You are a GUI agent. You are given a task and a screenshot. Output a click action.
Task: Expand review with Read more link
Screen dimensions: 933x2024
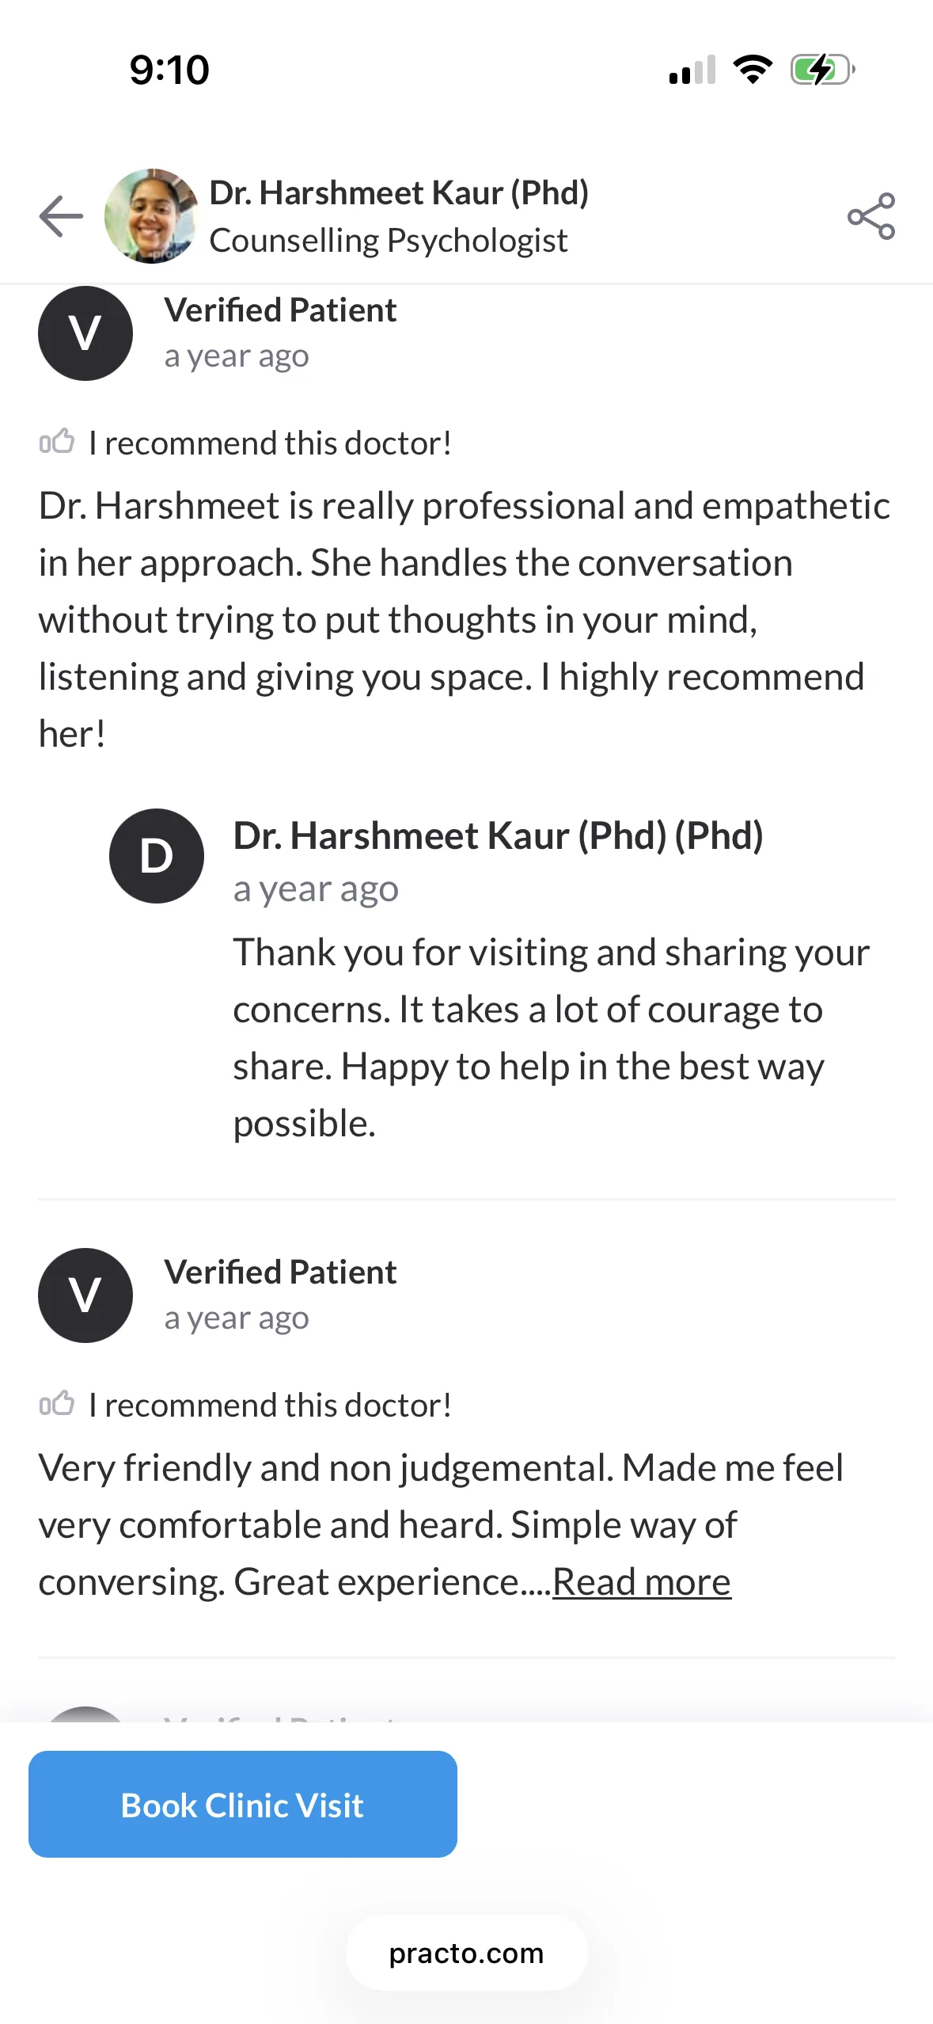642,1582
